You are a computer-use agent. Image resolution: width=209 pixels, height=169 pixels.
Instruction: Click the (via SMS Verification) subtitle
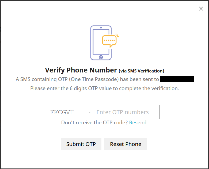point(141,71)
